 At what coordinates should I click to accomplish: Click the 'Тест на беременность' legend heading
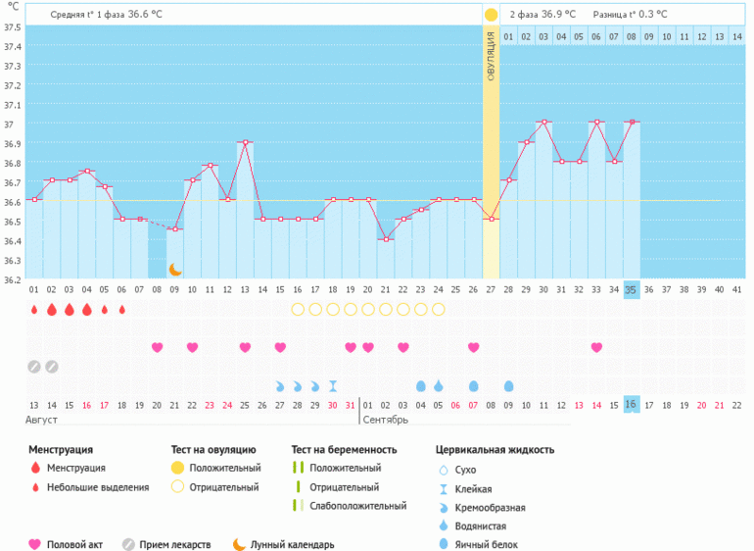(344, 450)
